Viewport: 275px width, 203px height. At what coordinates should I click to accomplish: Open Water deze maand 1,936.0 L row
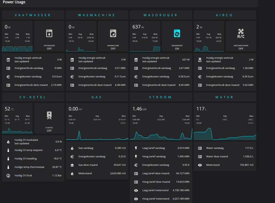225,157
